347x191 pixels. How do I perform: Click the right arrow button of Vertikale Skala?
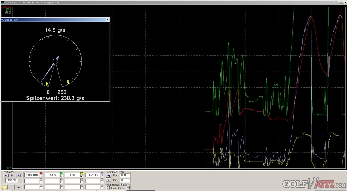tap(109, 176)
